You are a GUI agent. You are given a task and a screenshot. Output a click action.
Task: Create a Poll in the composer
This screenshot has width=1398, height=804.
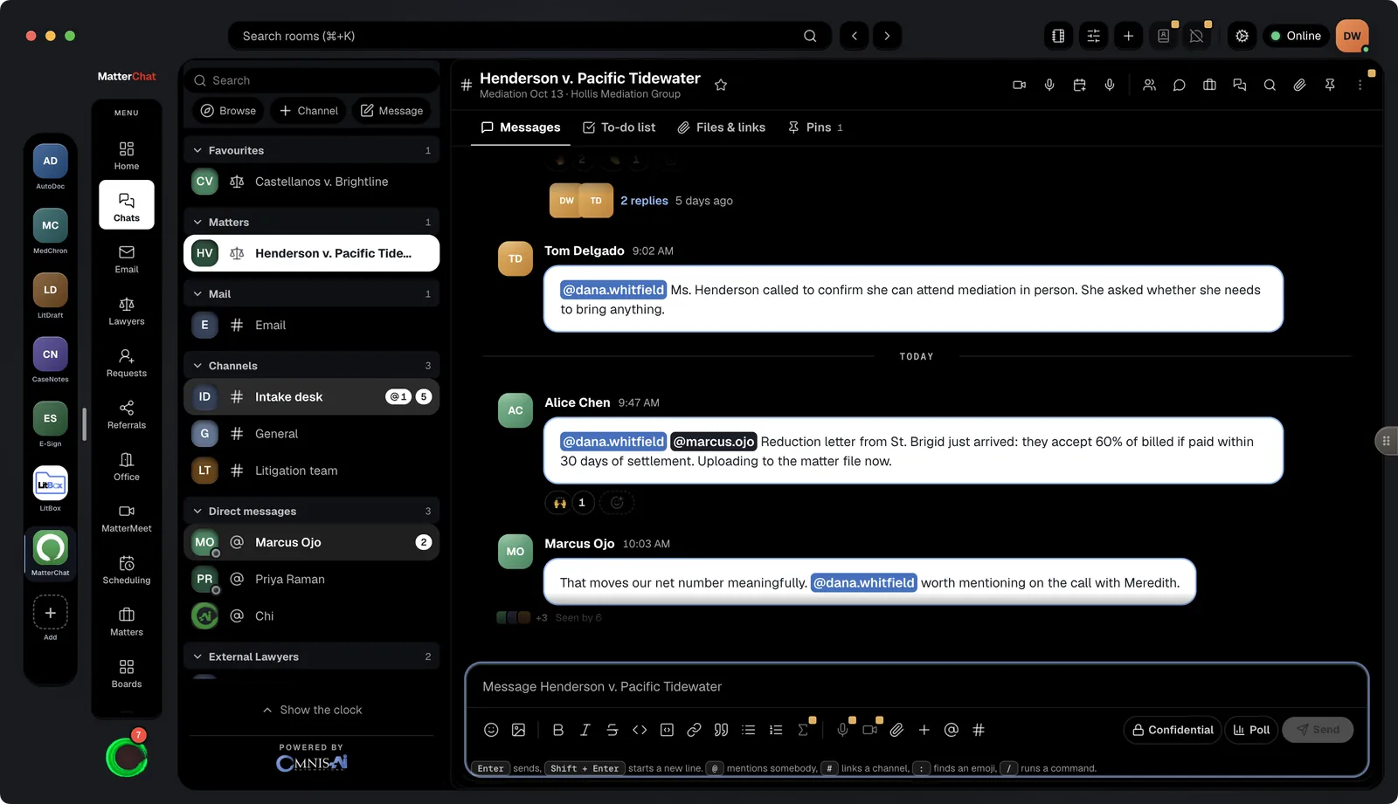pos(1251,730)
